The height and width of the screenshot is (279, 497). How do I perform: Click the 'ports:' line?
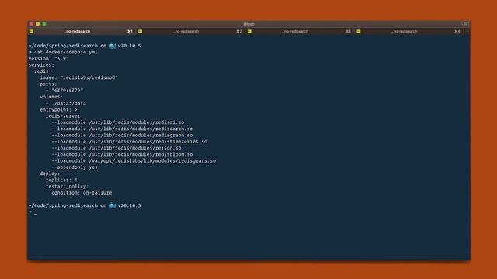[48, 84]
